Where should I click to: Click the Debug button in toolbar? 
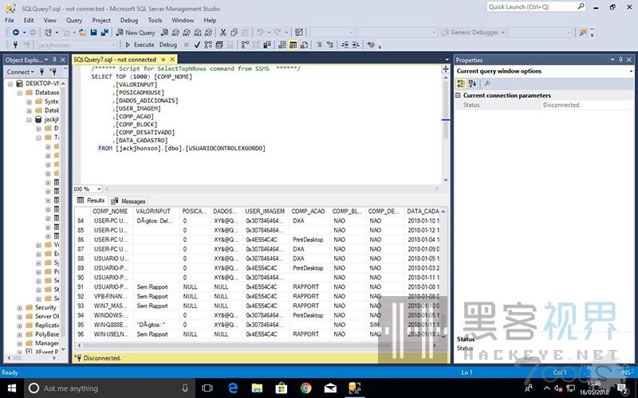click(167, 45)
